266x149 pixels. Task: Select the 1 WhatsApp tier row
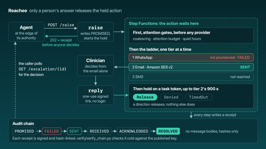pos(191,58)
